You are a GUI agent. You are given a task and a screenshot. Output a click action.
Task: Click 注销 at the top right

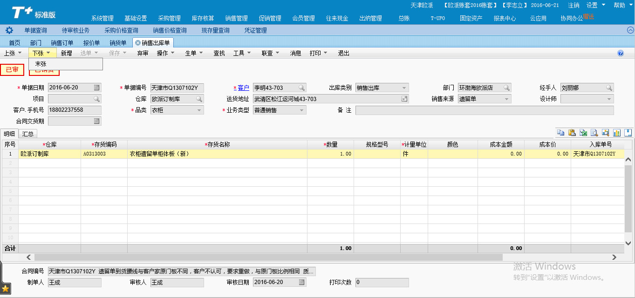click(574, 5)
